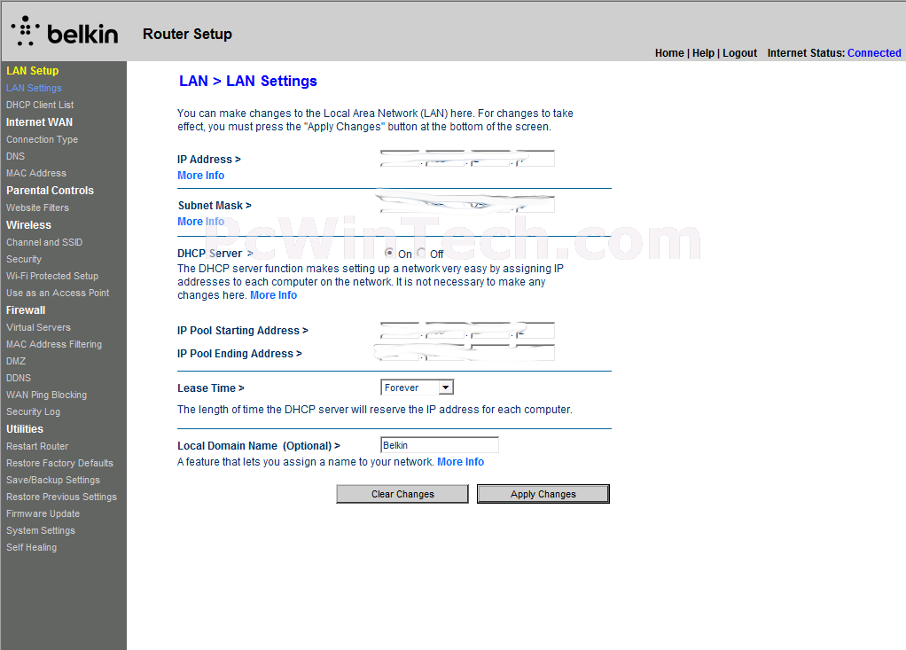Open More Info in DHCP server description
This screenshot has height=650, width=906.
(x=273, y=295)
